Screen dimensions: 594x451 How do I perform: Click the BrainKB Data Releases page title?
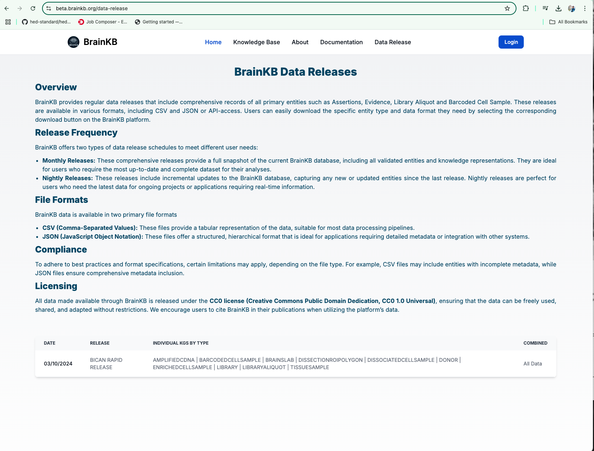[296, 72]
